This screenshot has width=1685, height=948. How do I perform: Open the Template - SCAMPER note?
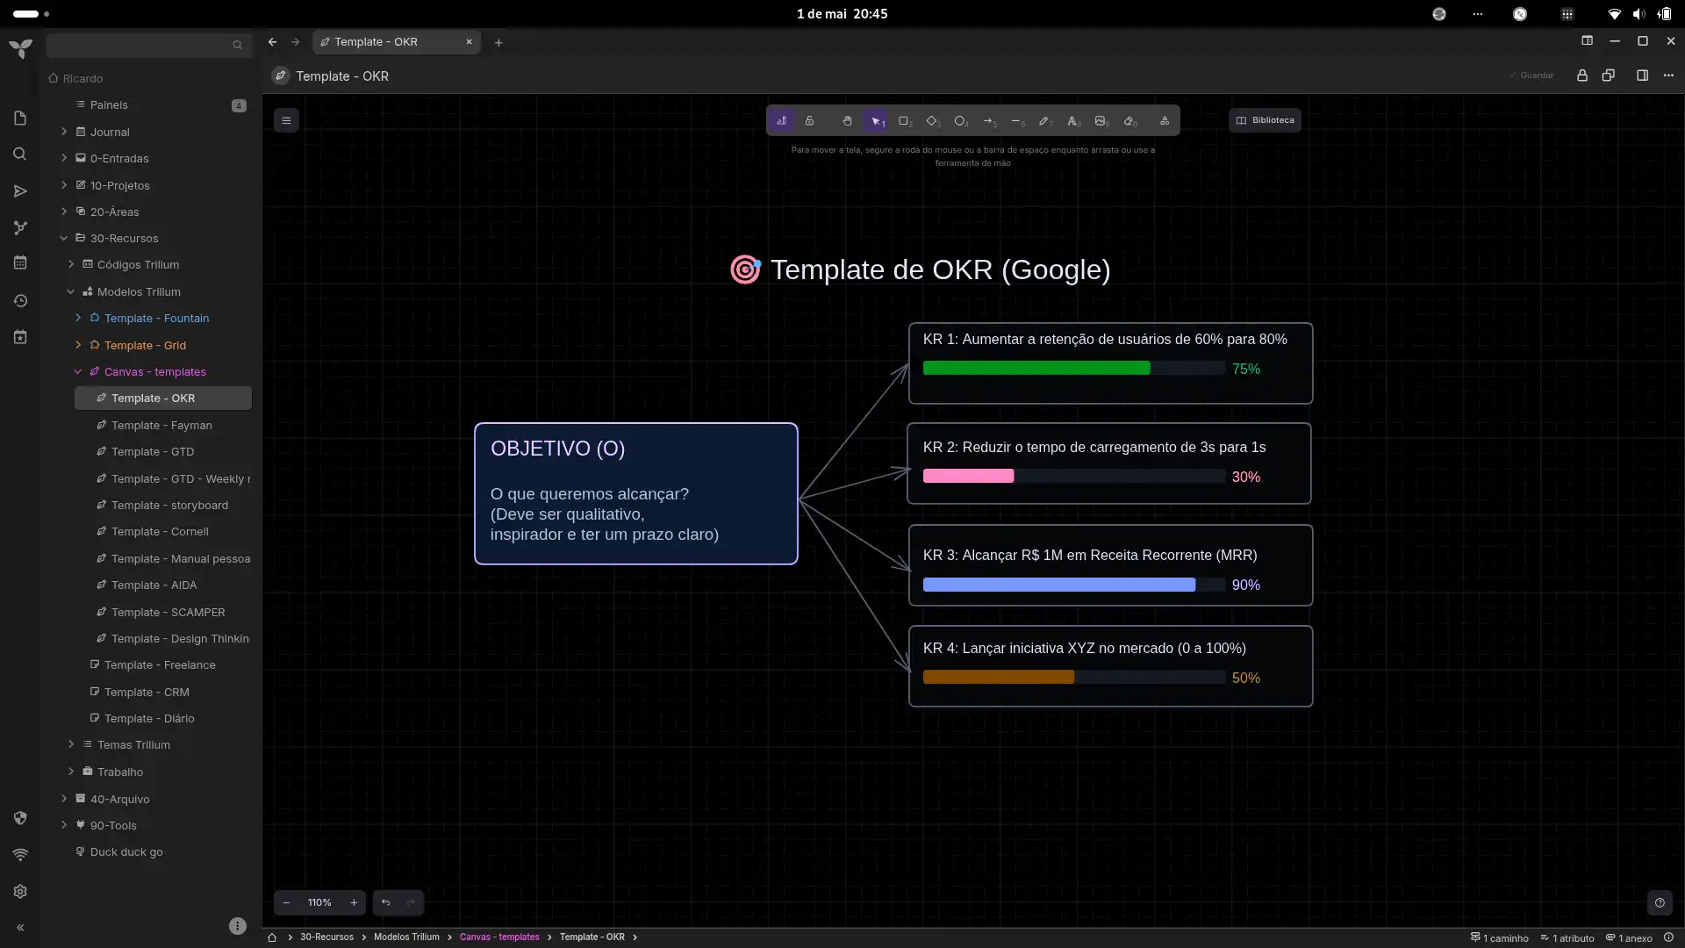168,612
